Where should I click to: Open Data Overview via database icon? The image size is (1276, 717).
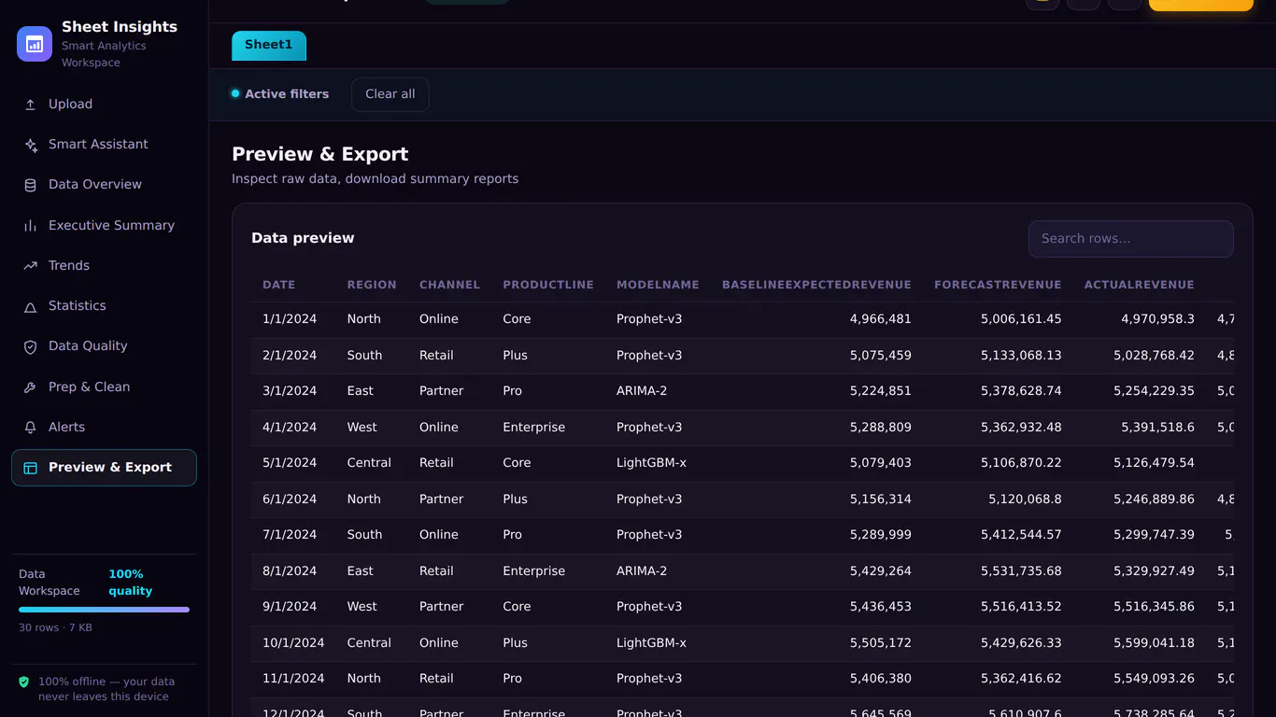point(30,185)
